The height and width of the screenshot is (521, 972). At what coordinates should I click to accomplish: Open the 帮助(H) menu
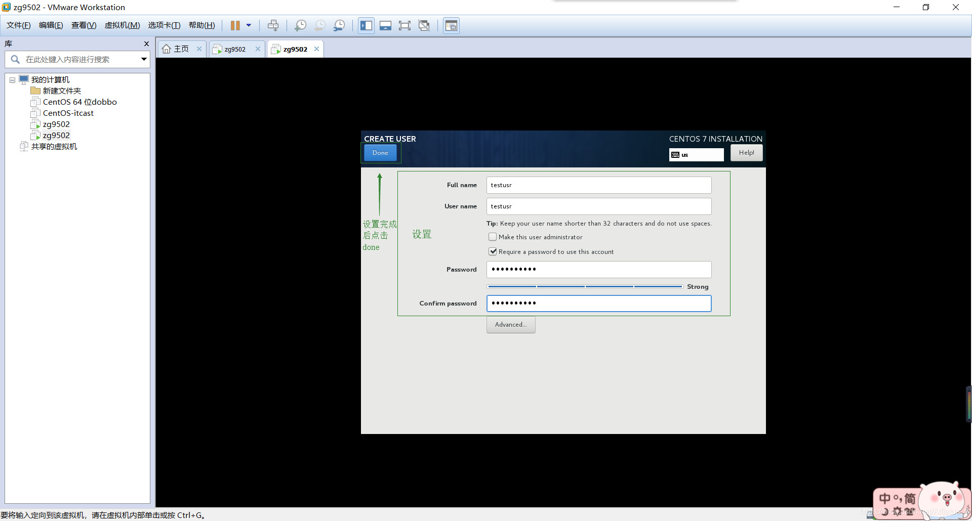[201, 25]
